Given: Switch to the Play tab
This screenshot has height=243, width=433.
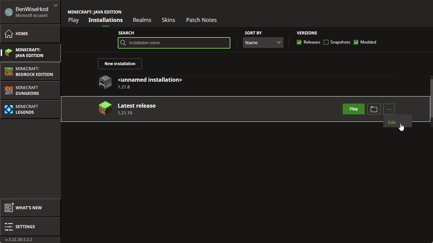Looking at the screenshot, I should 73,20.
